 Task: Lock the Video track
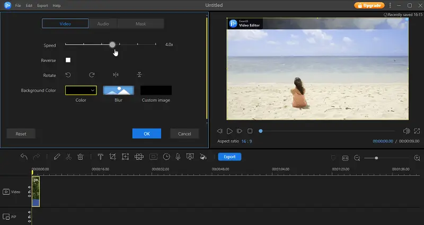pos(30,192)
